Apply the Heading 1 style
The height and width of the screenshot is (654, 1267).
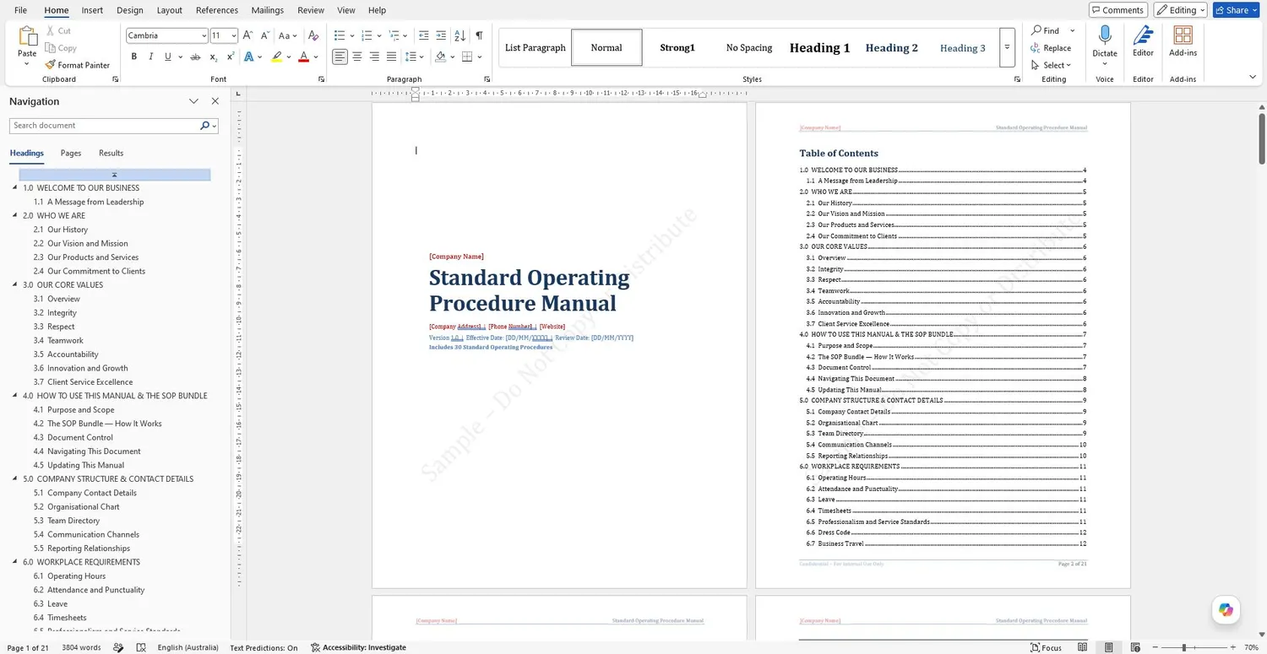click(819, 47)
